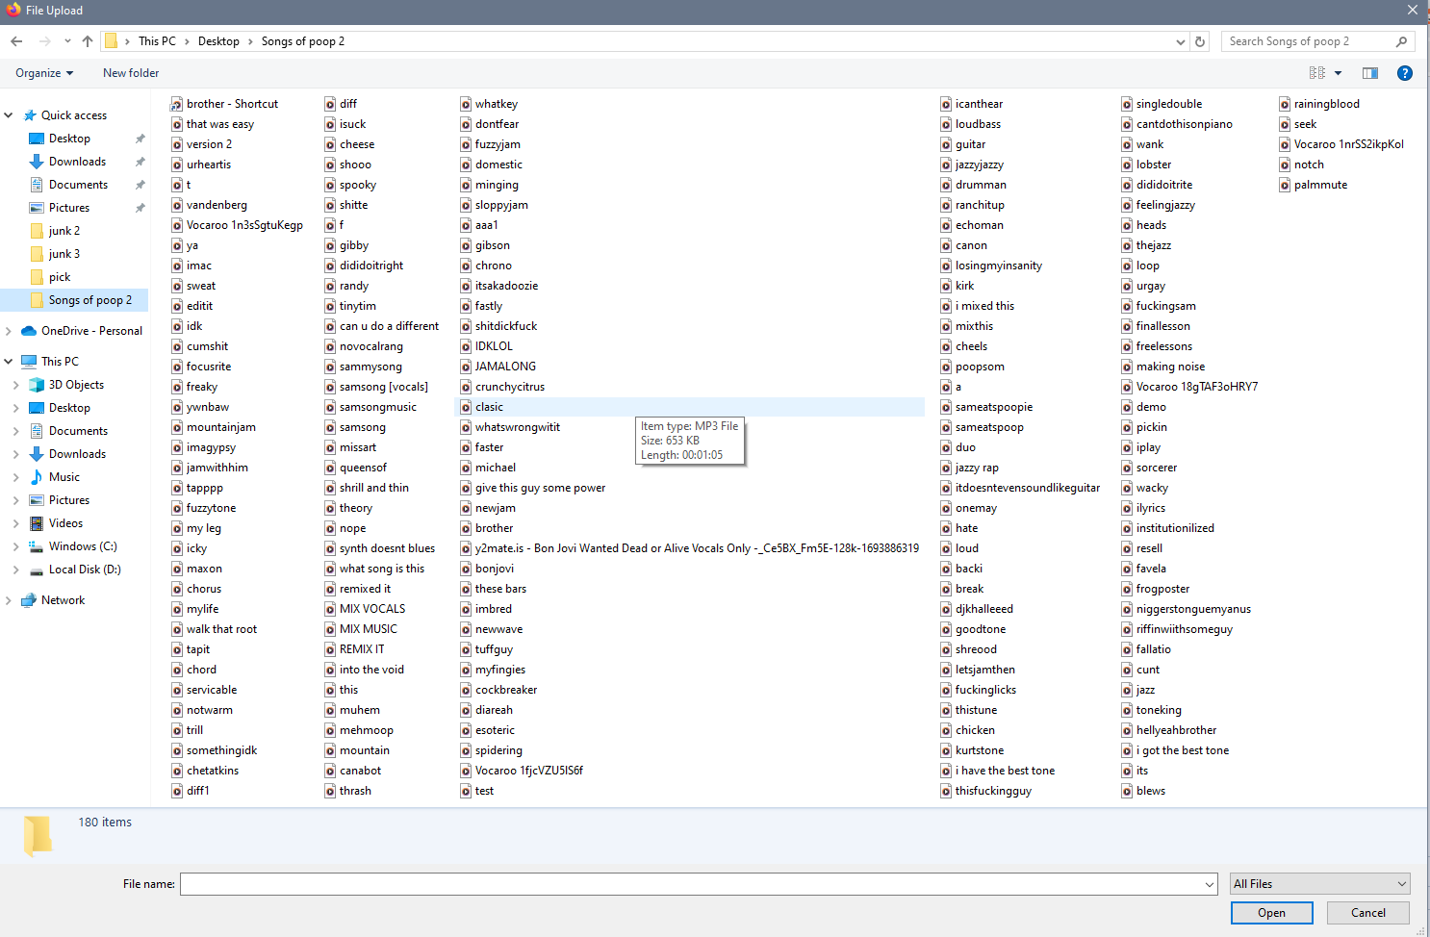Click the MP3 icon beside clasic

[466, 407]
